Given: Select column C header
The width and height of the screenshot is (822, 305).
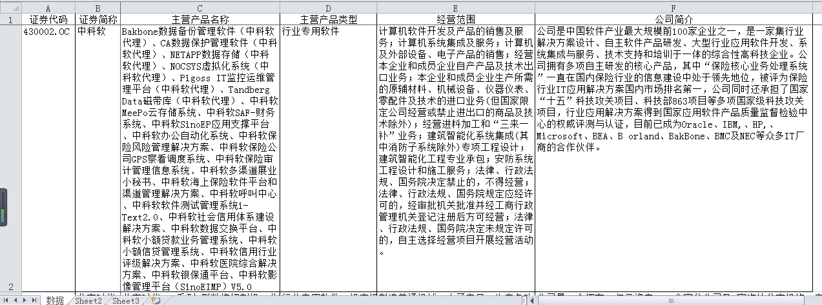Looking at the screenshot, I should [200, 6].
